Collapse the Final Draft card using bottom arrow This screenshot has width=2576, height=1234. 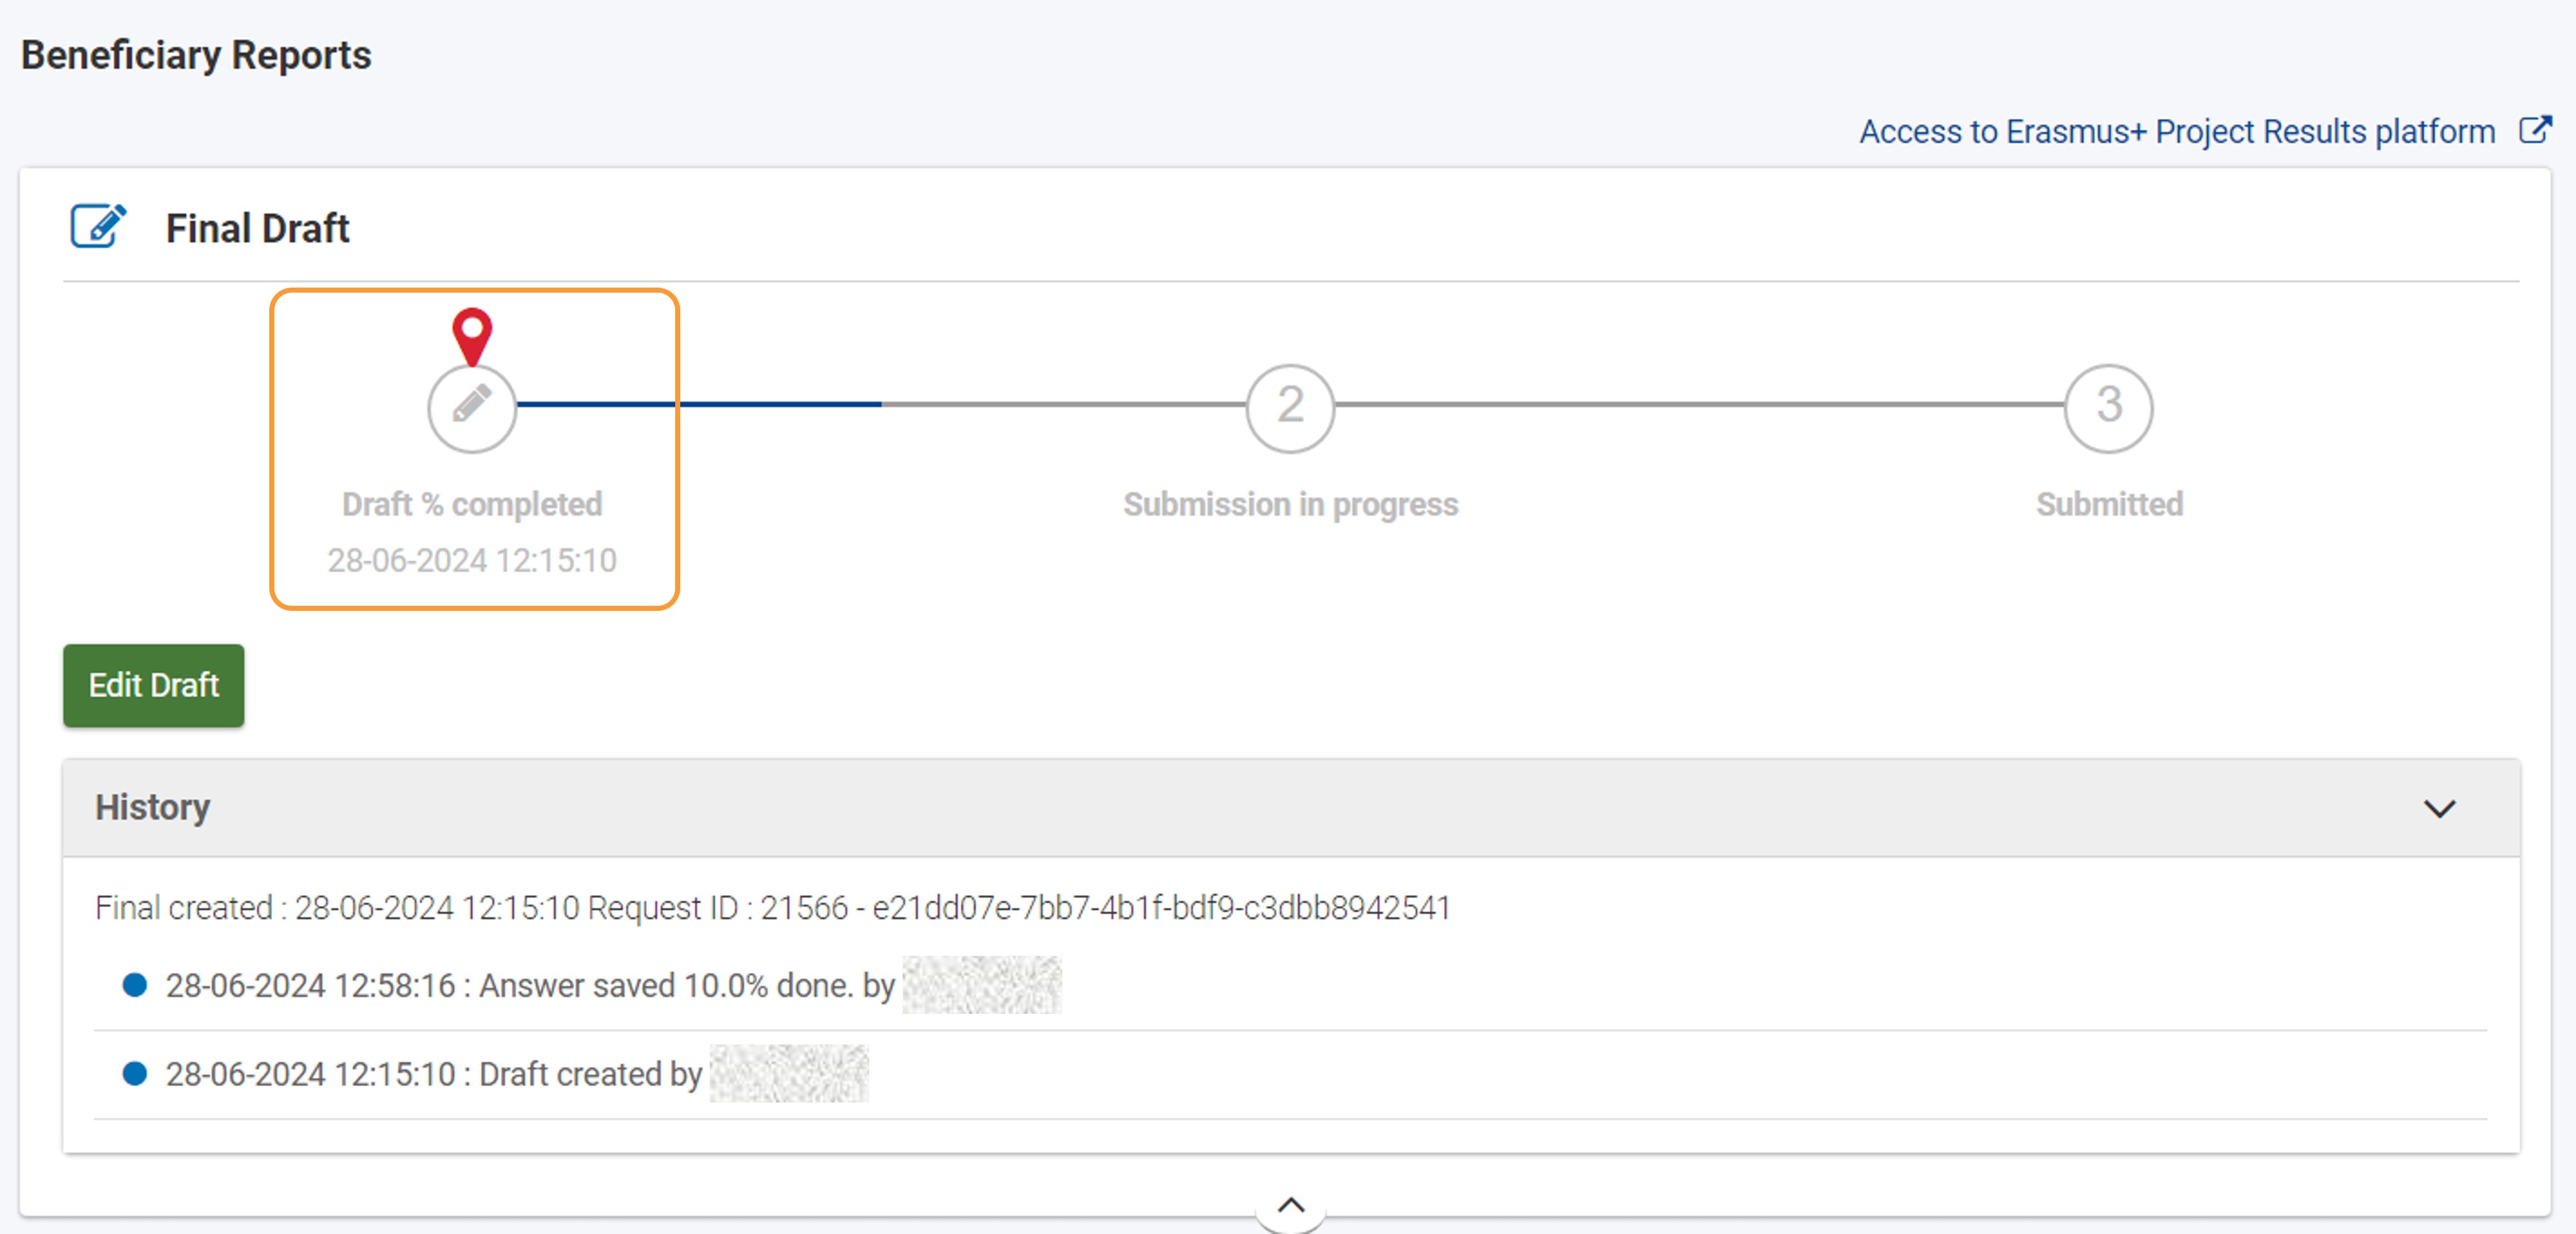click(1291, 1205)
